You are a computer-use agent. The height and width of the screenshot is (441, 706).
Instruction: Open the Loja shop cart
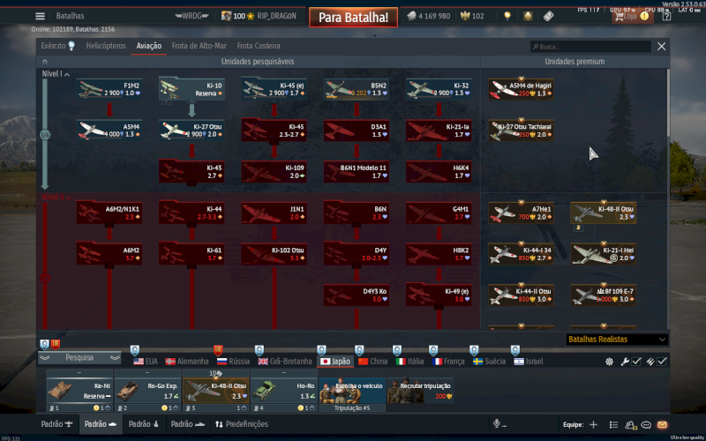click(631, 16)
